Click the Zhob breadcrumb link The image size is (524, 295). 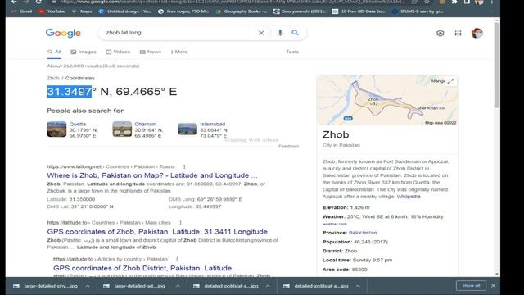(53, 78)
